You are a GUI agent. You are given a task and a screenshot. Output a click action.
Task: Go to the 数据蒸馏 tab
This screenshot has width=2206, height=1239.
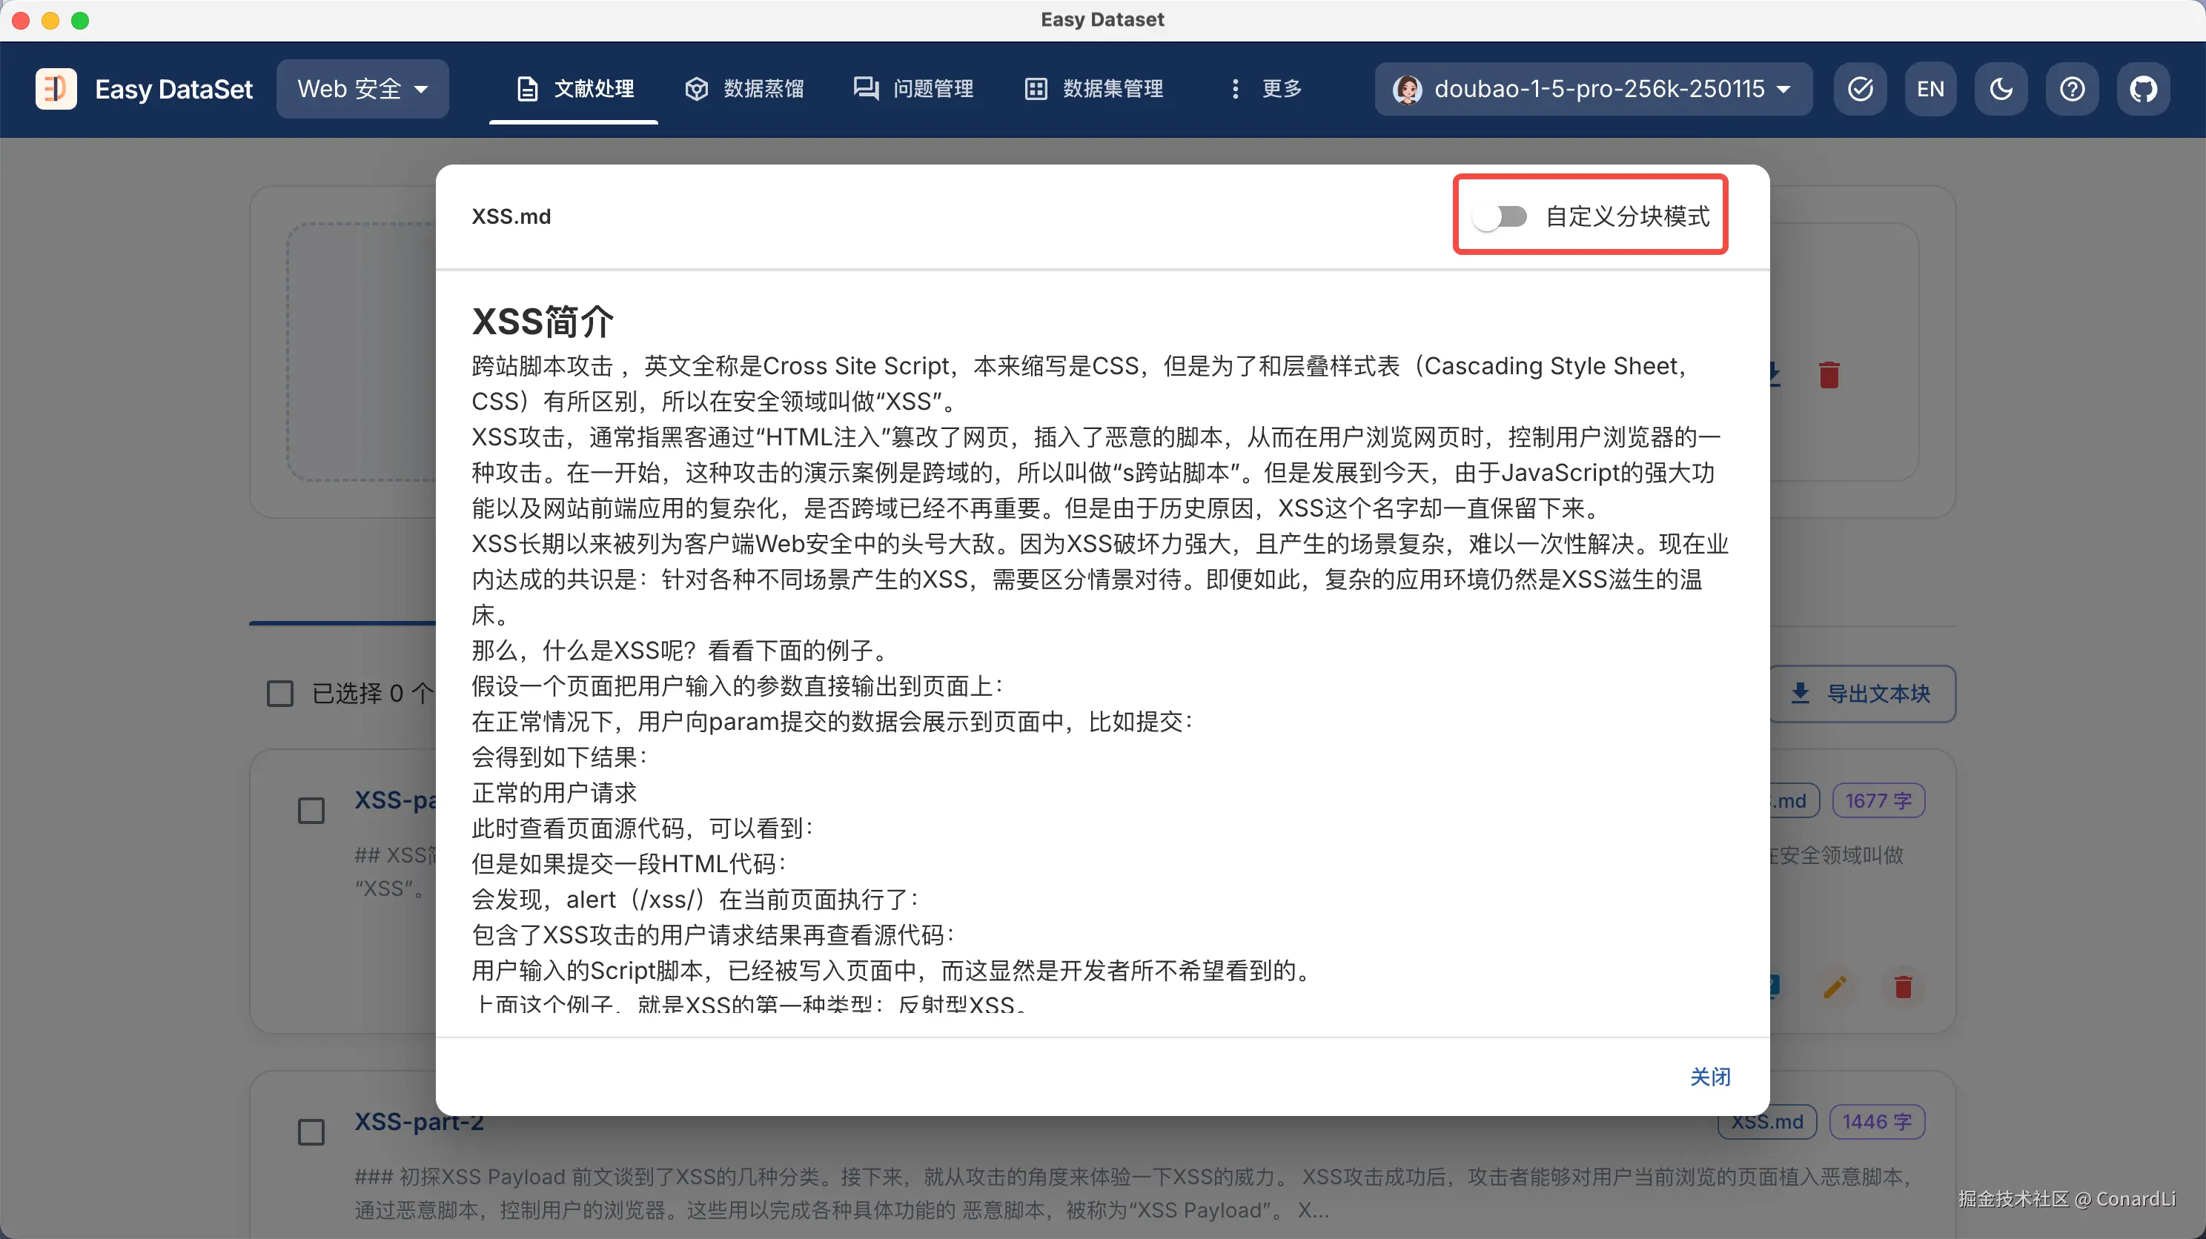pyautogui.click(x=744, y=89)
